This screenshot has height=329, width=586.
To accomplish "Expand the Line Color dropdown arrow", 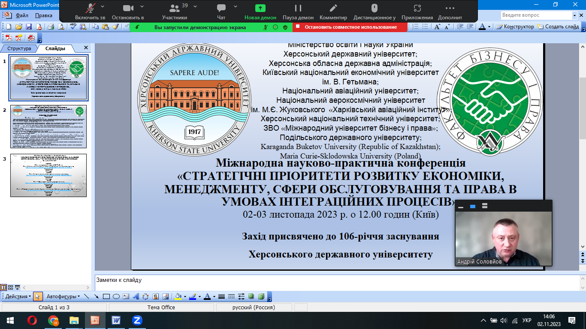I will pyautogui.click(x=199, y=296).
